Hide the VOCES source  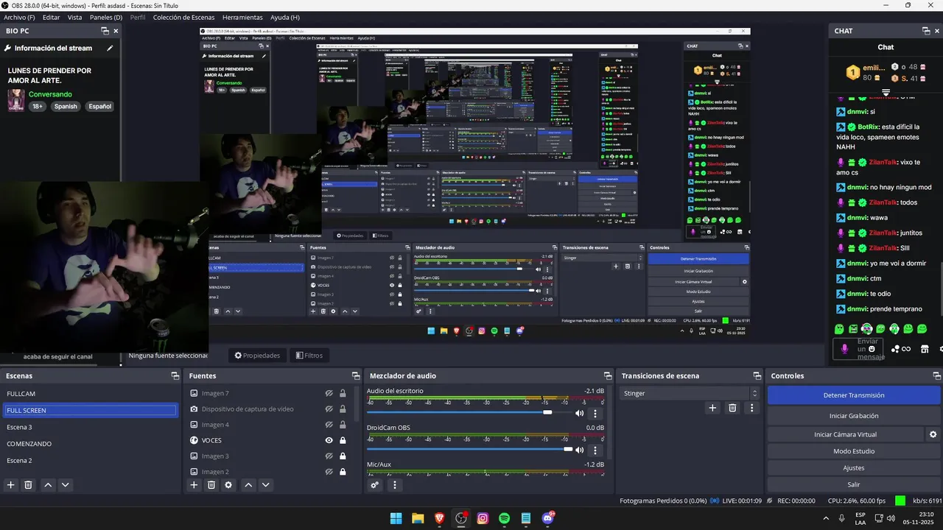point(329,440)
